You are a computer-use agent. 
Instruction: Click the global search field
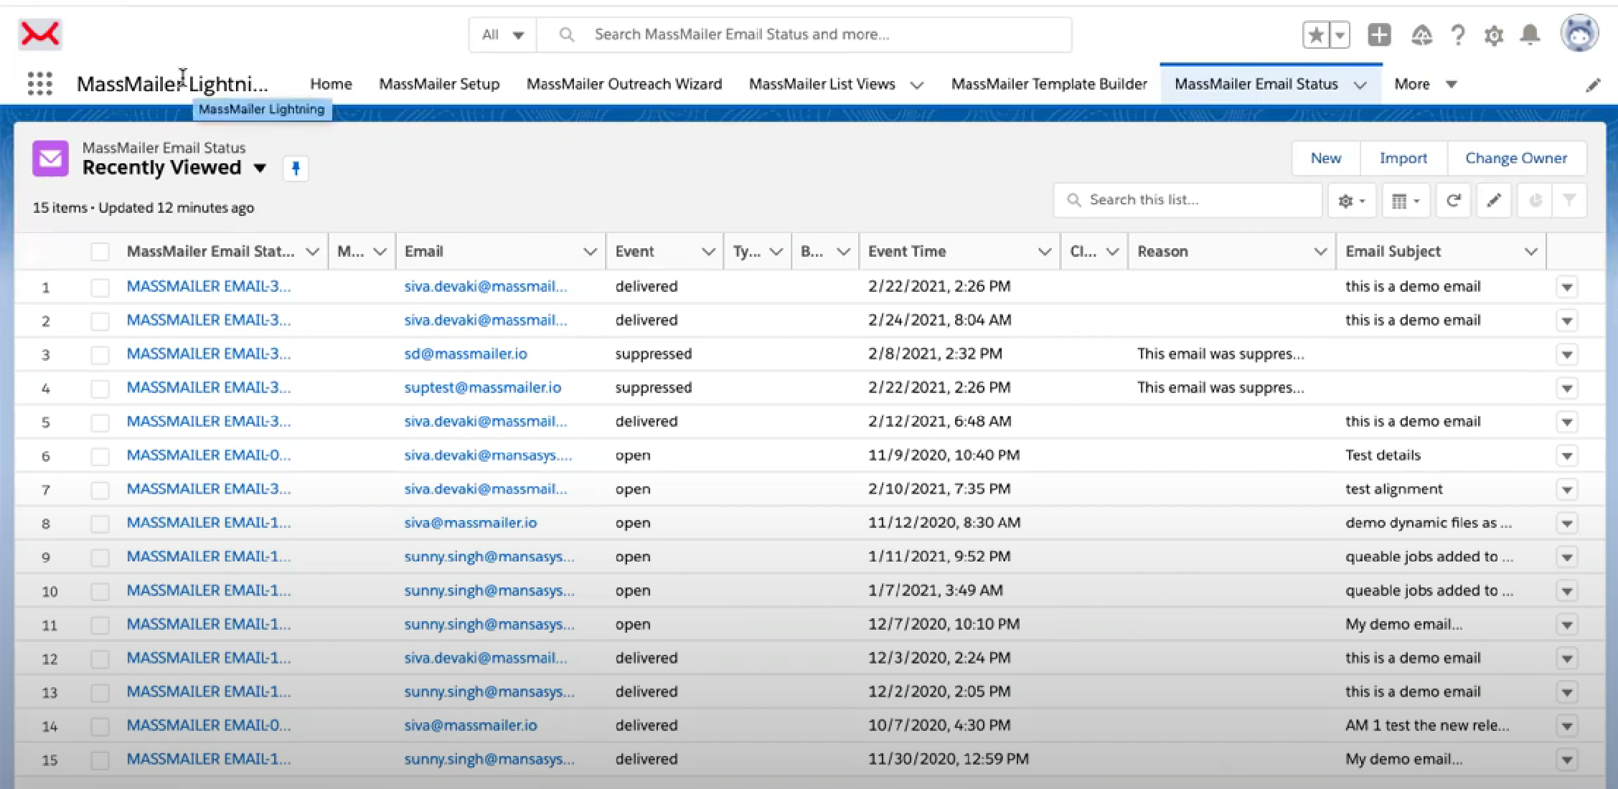coord(804,34)
